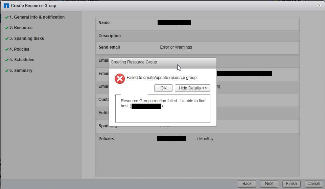325x189 pixels.
Task: Close the Create Resource Group wizard
Action: click(319, 6)
